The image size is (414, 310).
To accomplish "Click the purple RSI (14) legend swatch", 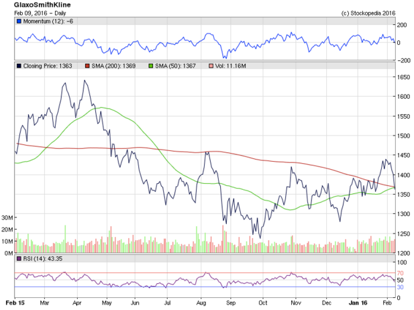I will tap(19, 259).
